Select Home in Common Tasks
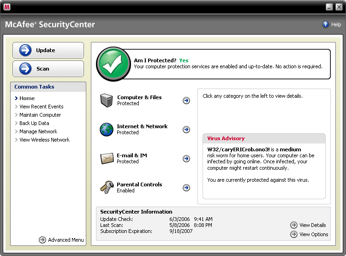The width and height of the screenshot is (346, 256). pos(27,98)
